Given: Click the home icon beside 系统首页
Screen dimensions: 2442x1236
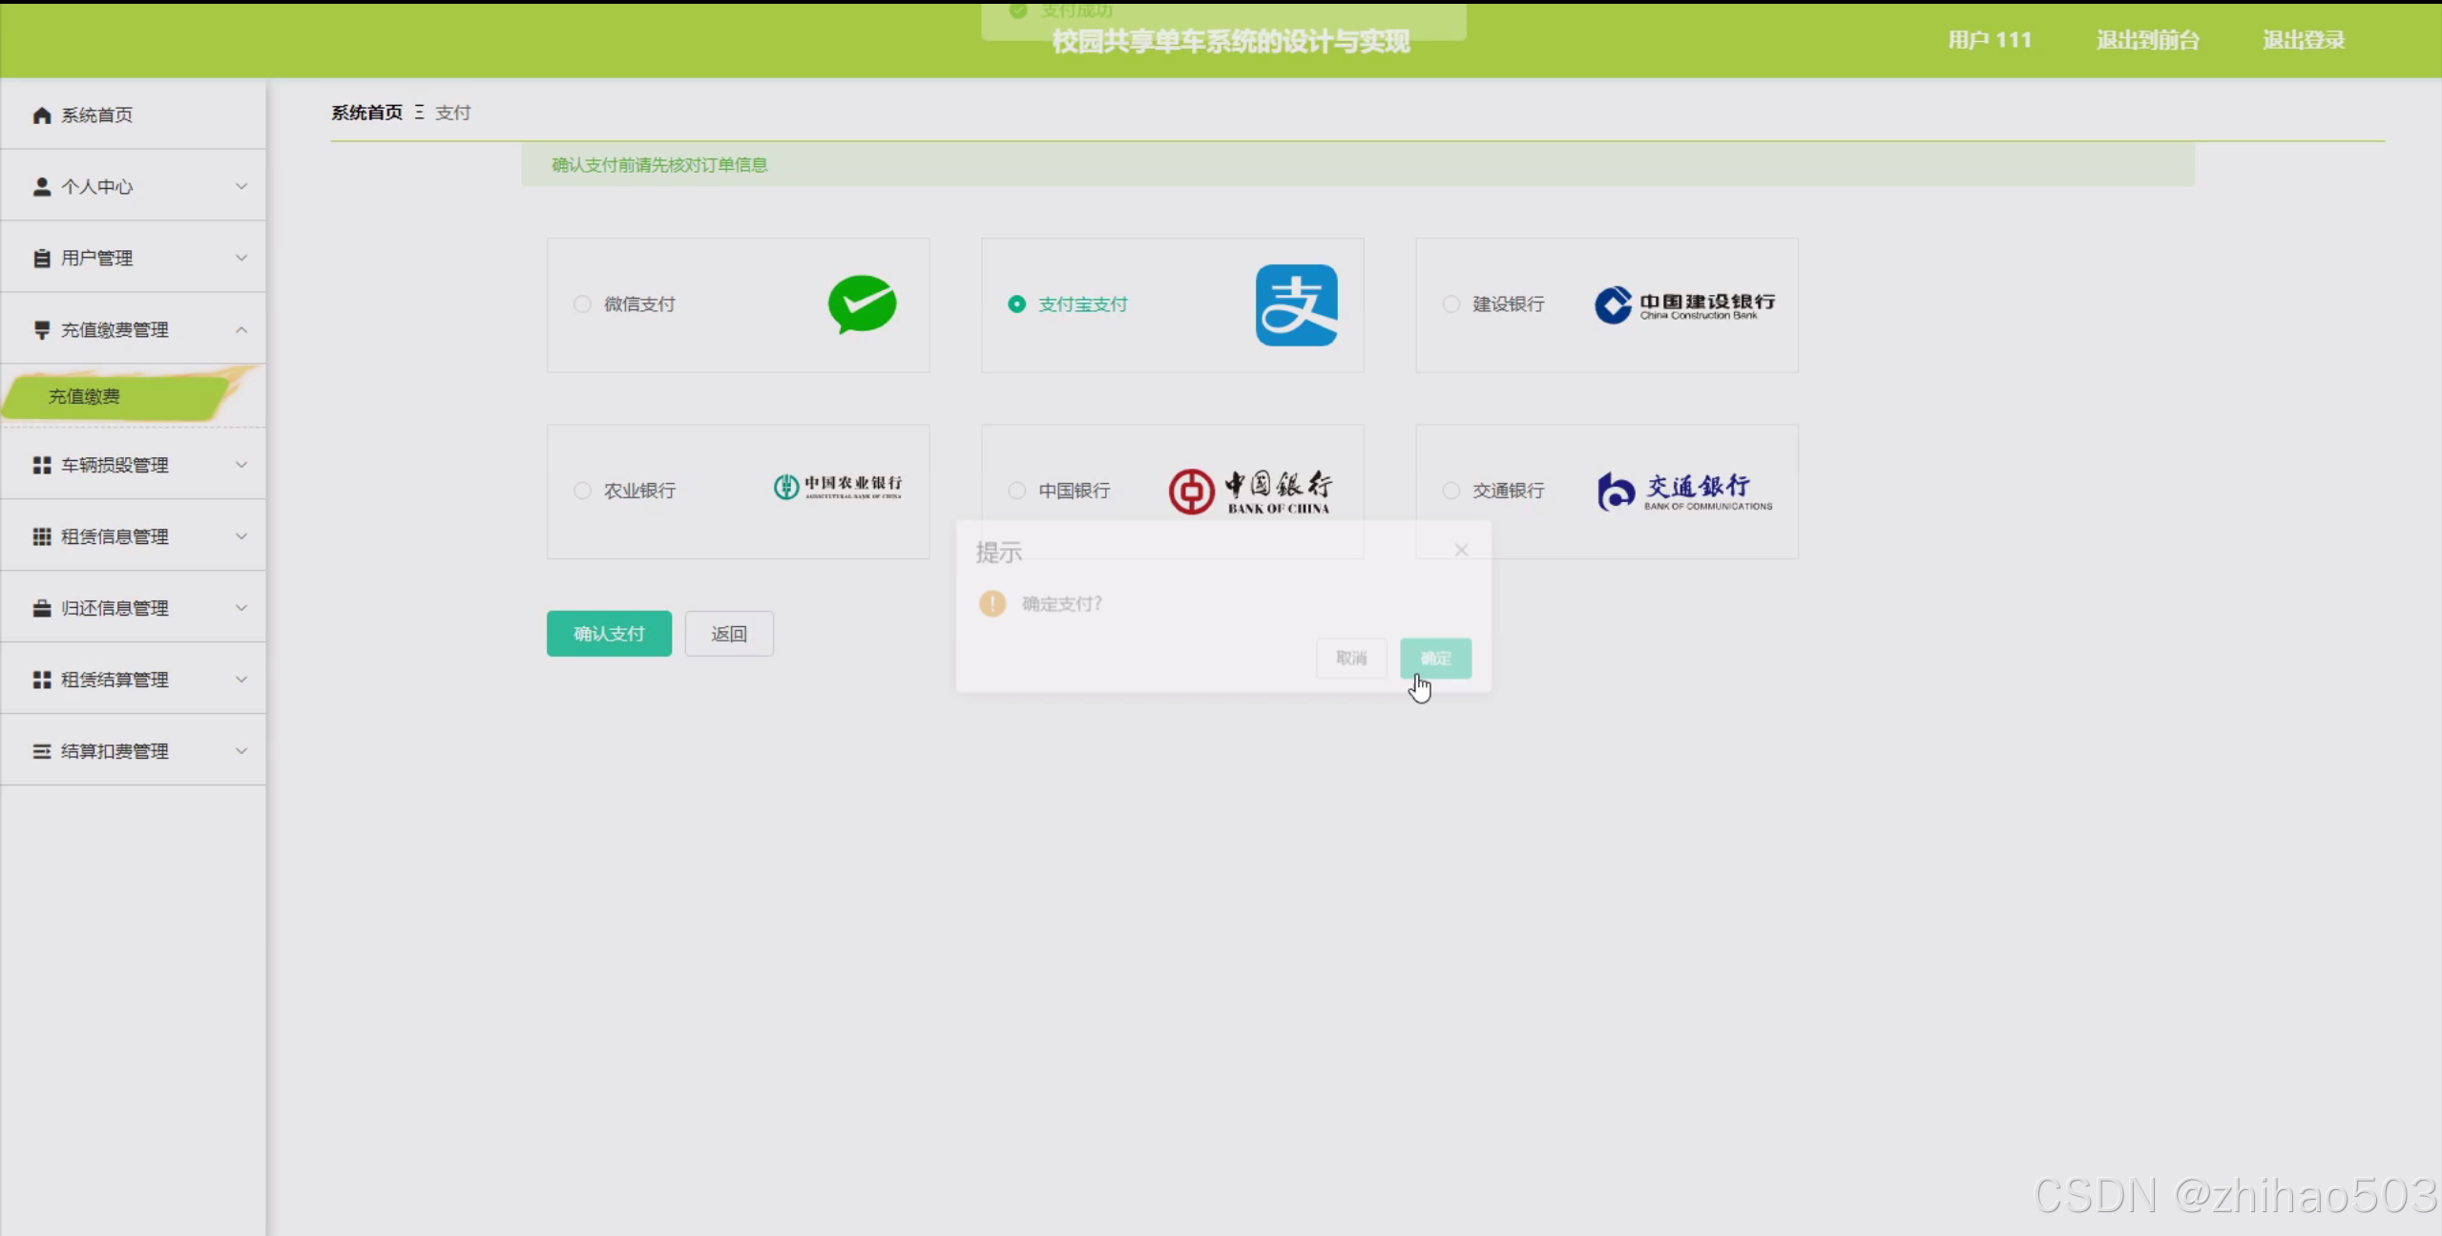Looking at the screenshot, I should (41, 115).
